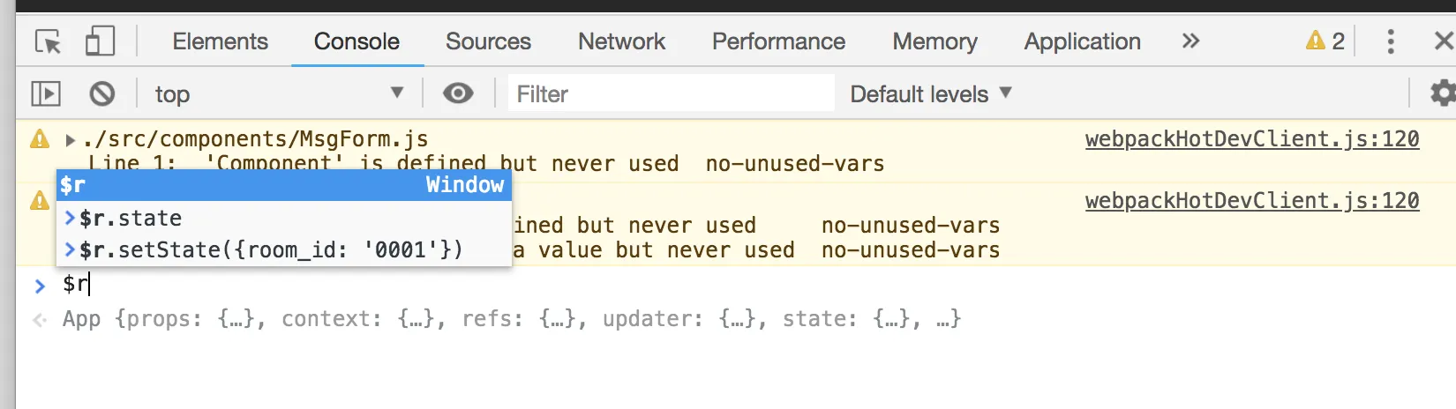1456x409 pixels.
Task: Clear console with the ban icon
Action: point(102,93)
